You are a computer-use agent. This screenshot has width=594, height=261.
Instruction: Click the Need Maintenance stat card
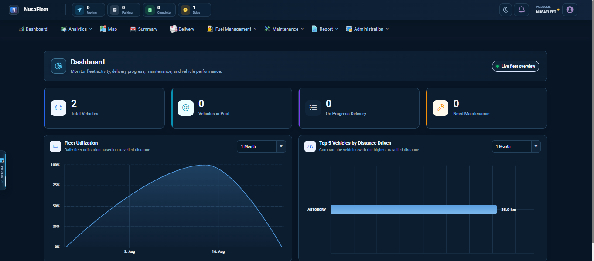[486, 108]
